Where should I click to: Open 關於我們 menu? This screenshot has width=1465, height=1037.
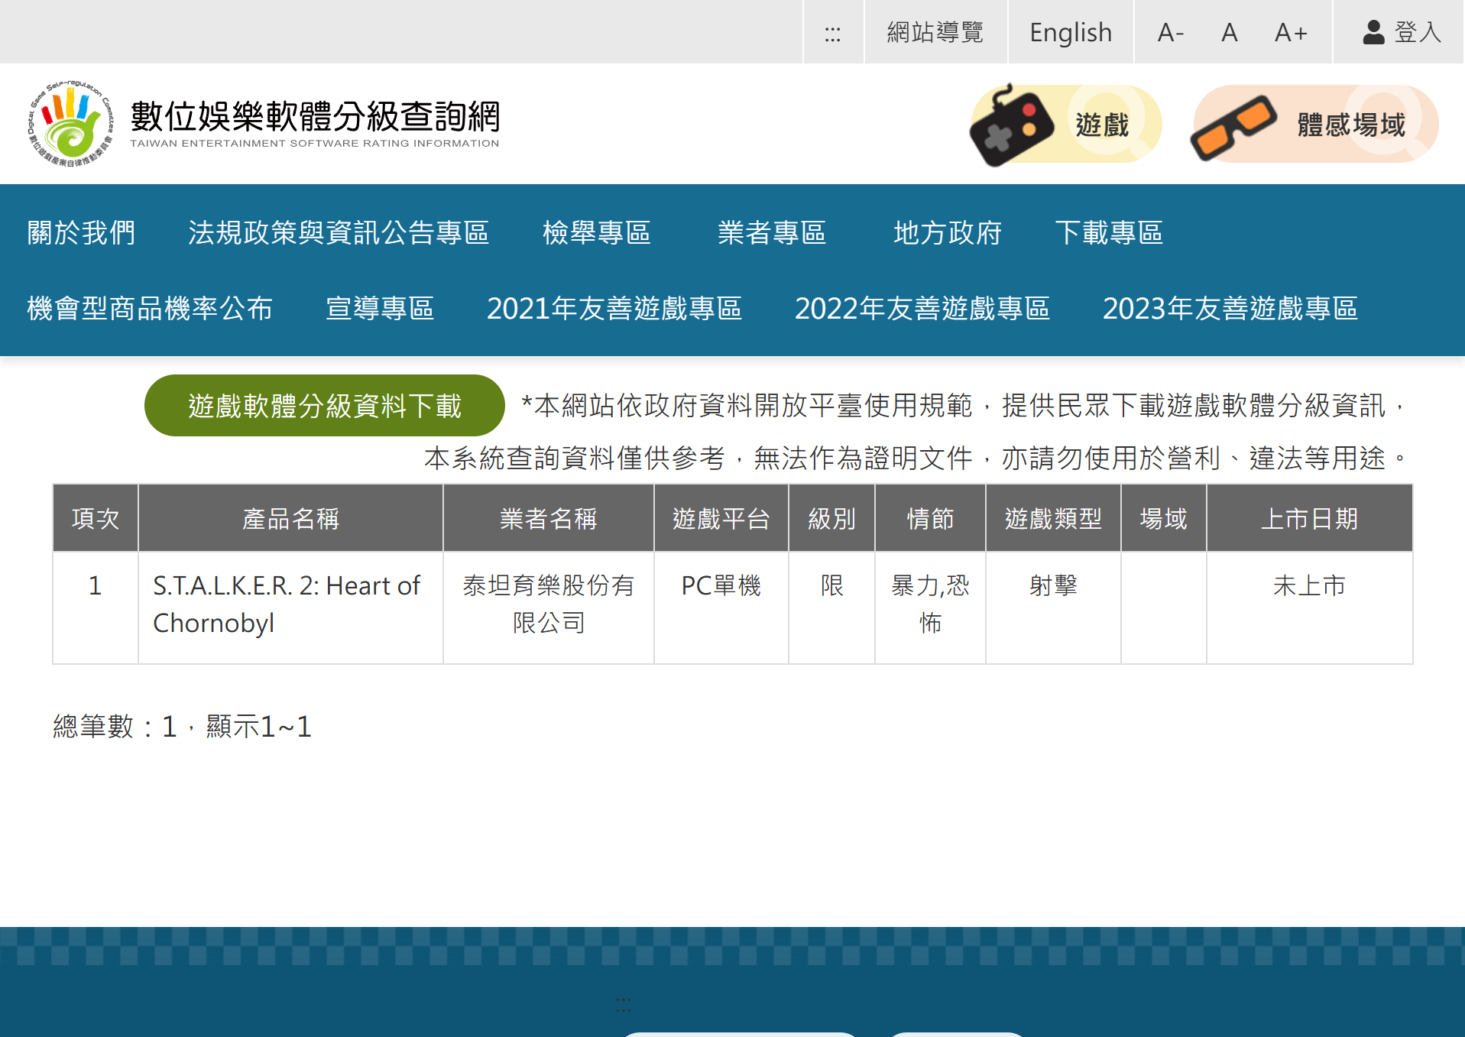pos(81,232)
